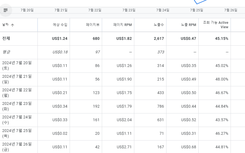Click the 7월 24일 chart axis label

[x=163, y=10]
